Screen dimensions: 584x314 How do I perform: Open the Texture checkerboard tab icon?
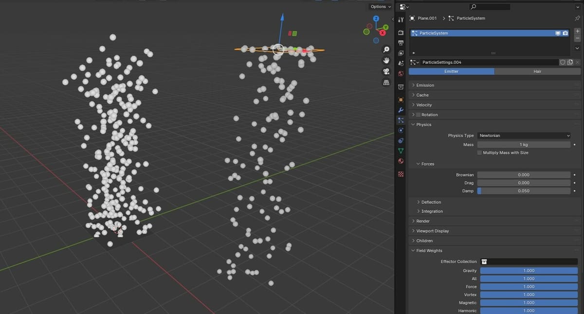[401, 174]
